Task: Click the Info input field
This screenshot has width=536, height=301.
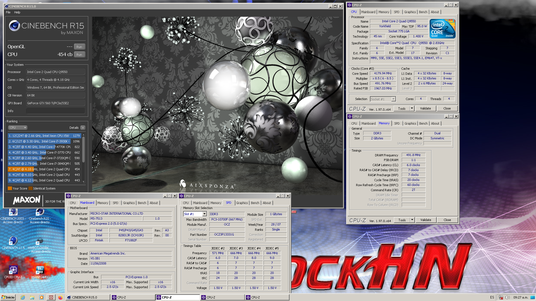Action: click(56, 111)
